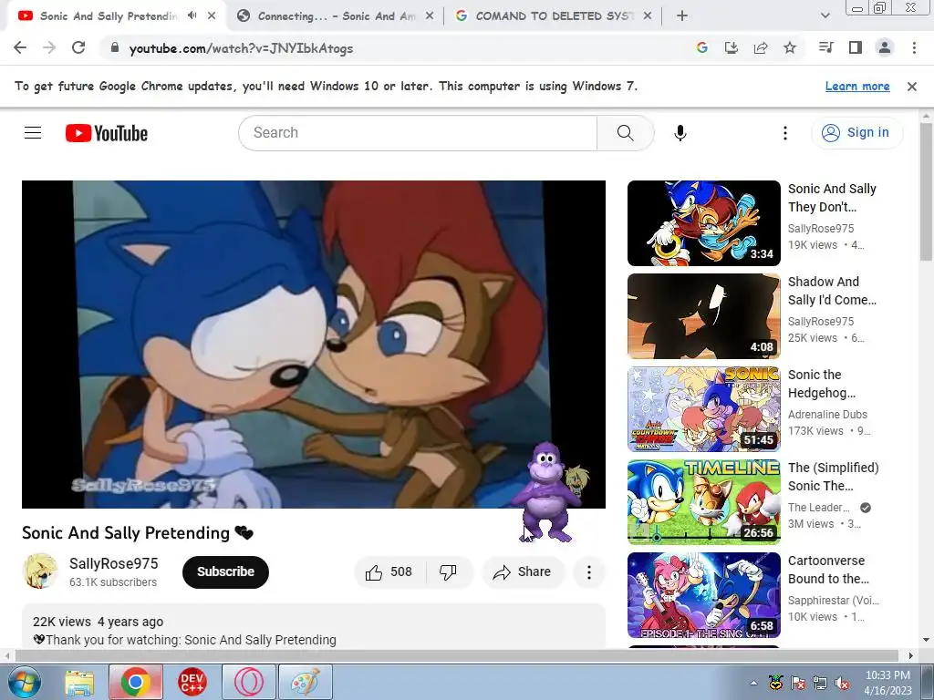Viewport: 934px width, 700px height.
Task: Follow the Learn more link
Action: point(857,87)
